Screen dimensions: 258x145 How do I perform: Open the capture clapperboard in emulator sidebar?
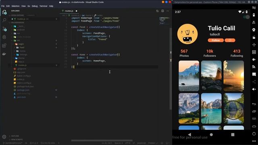254,37
